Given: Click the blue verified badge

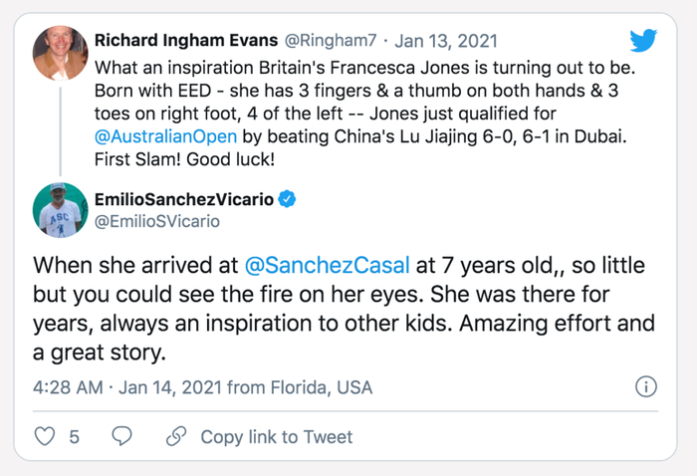Looking at the screenshot, I should 288,199.
